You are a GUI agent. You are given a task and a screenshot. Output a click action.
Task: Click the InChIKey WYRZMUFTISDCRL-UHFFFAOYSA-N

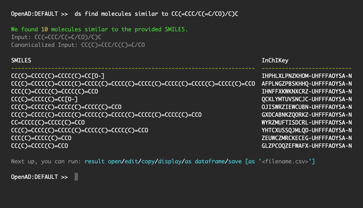[x=307, y=123]
